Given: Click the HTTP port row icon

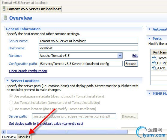Looking at the screenshot, I should pos(154,63).
